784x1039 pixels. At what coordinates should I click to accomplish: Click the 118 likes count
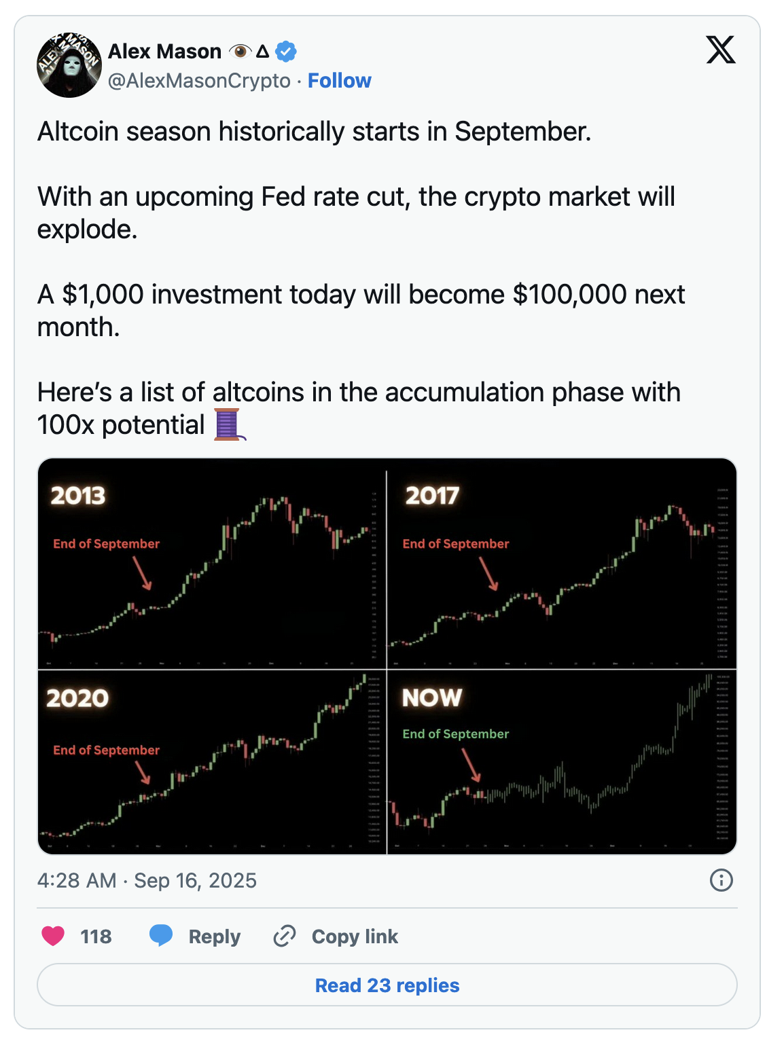[x=96, y=936]
